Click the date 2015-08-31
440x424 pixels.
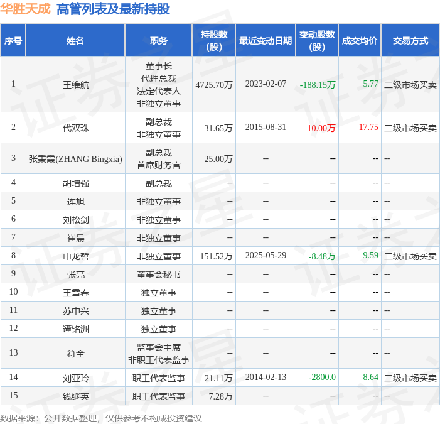[x=266, y=127]
